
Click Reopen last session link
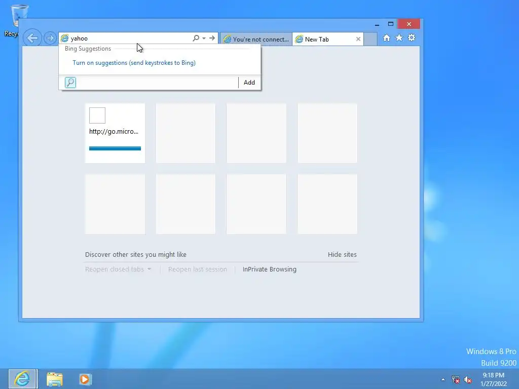198,269
